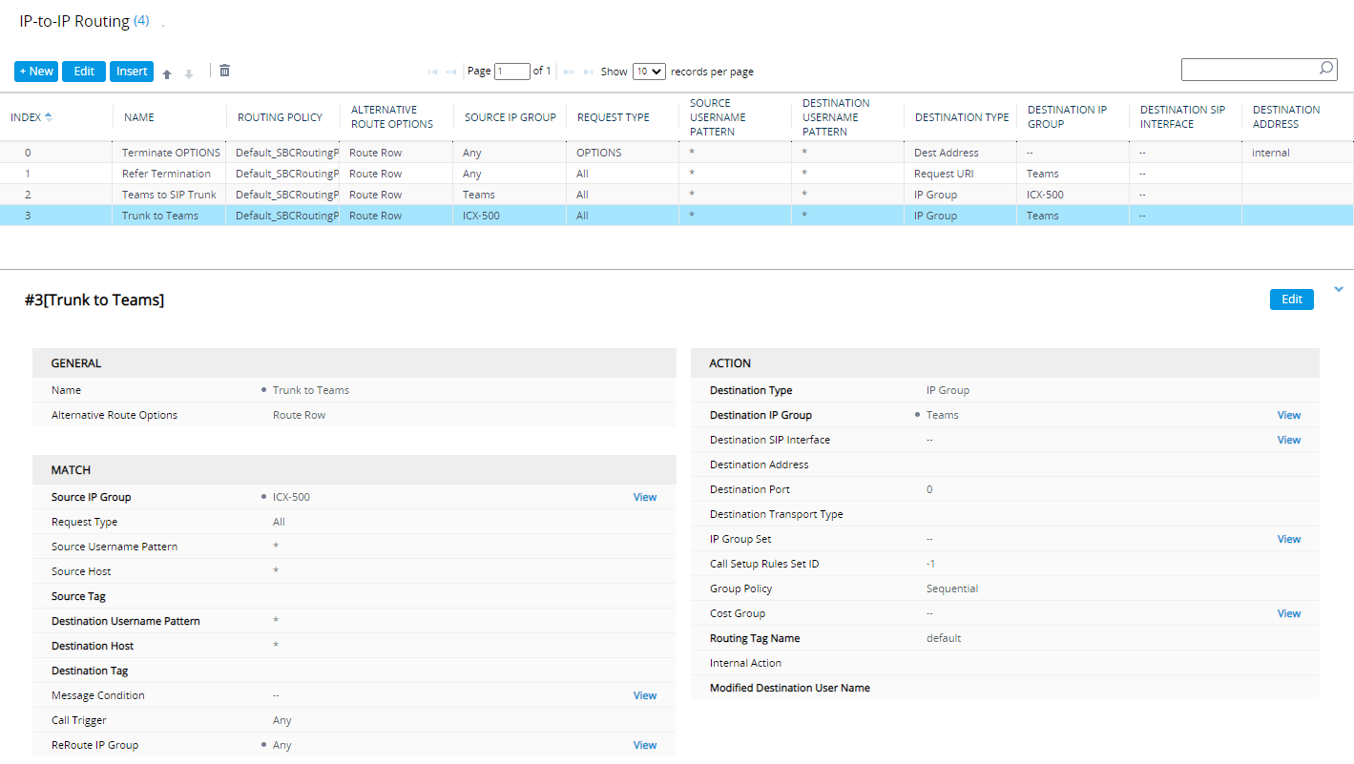Click the New button to add rule
The height and width of the screenshot is (764, 1354).
[x=36, y=72]
